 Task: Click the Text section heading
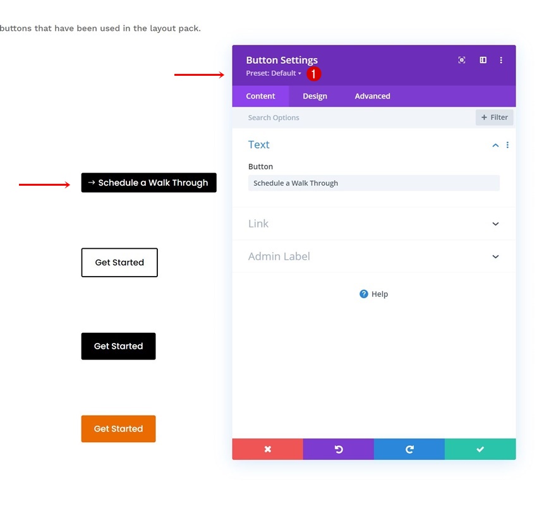click(259, 145)
